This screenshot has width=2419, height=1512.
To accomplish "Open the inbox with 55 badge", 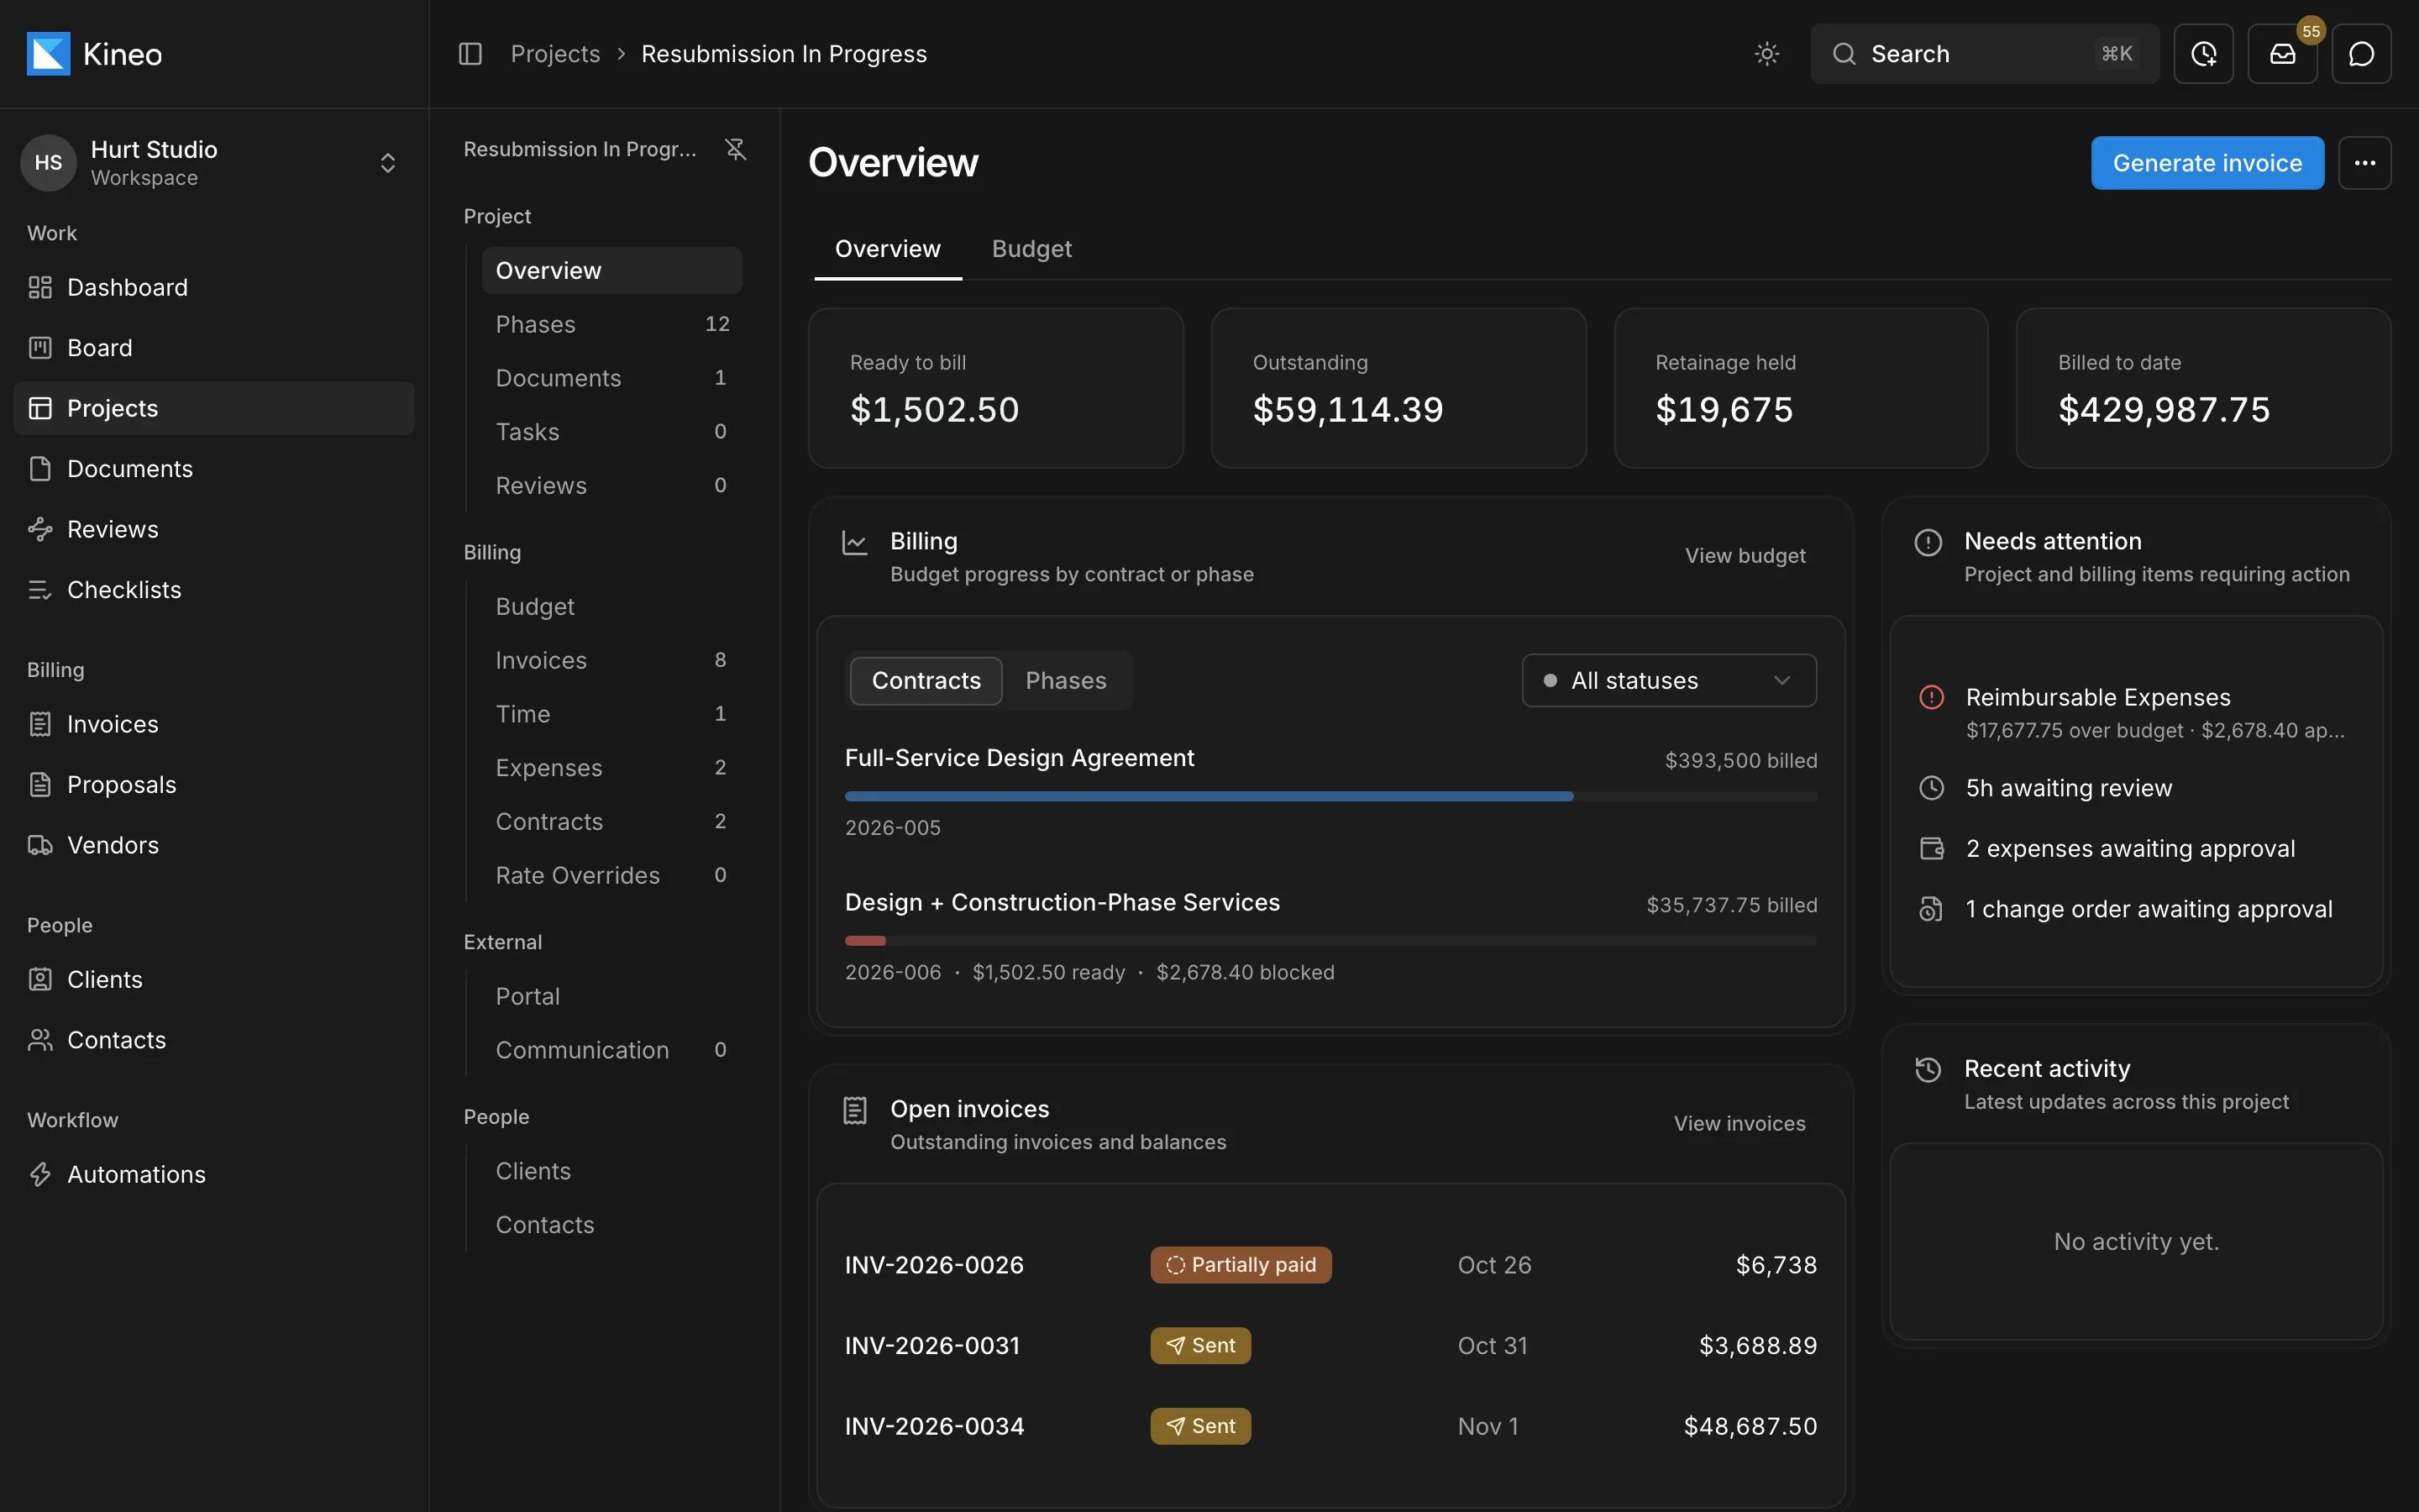I will click(2282, 54).
